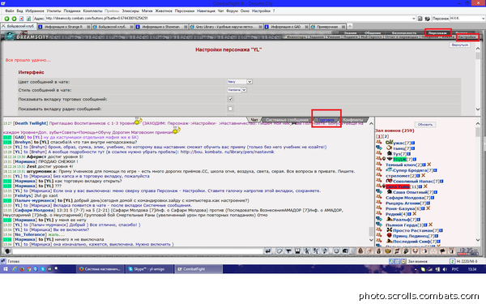Image resolution: width=486 pixels, height=304 pixels.
Task: Click the horseshoe magnet icon in bottom toolbar
Action: (x=415, y=251)
